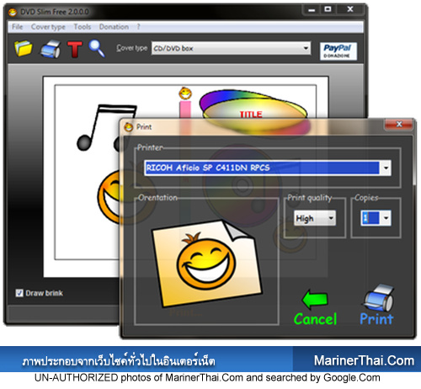Click the printer icon in main toolbar
The image size is (421, 389).
pos(51,49)
